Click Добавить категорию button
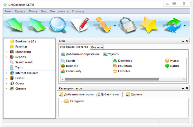This screenshot has width=193, height=127. pyautogui.click(x=77, y=94)
